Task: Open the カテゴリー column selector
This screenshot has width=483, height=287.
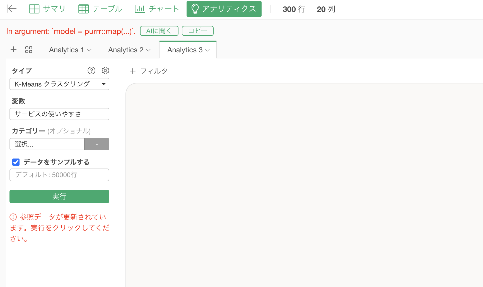Action: pyautogui.click(x=47, y=144)
